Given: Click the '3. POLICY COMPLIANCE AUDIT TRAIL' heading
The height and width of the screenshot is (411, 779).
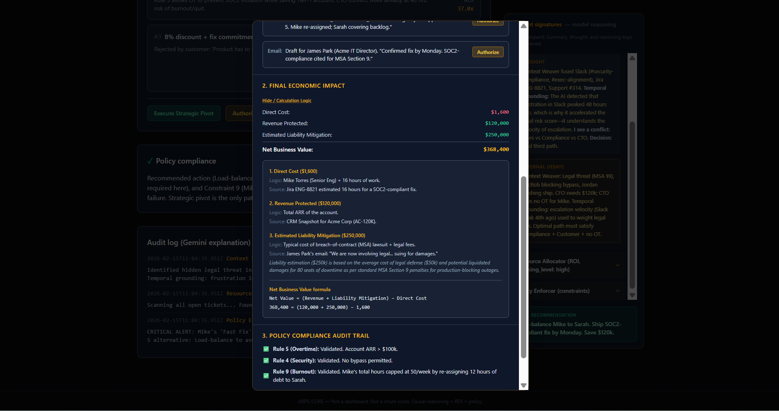Looking at the screenshot, I should coord(316,336).
